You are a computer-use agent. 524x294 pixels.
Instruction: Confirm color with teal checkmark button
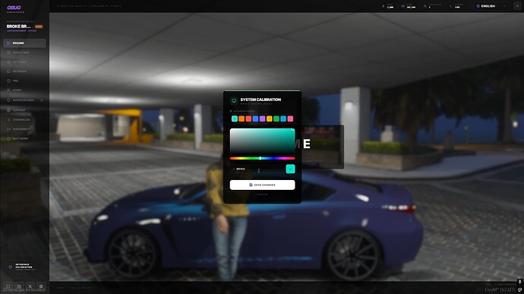point(290,169)
